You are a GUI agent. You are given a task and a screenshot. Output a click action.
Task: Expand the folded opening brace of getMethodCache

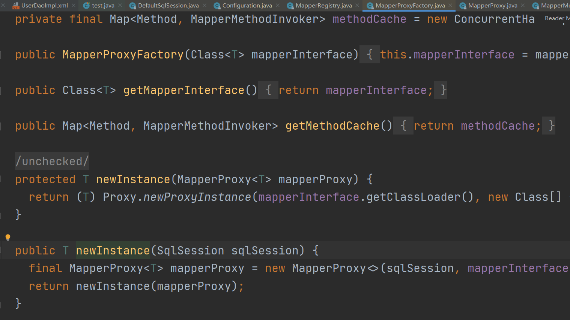click(403, 126)
